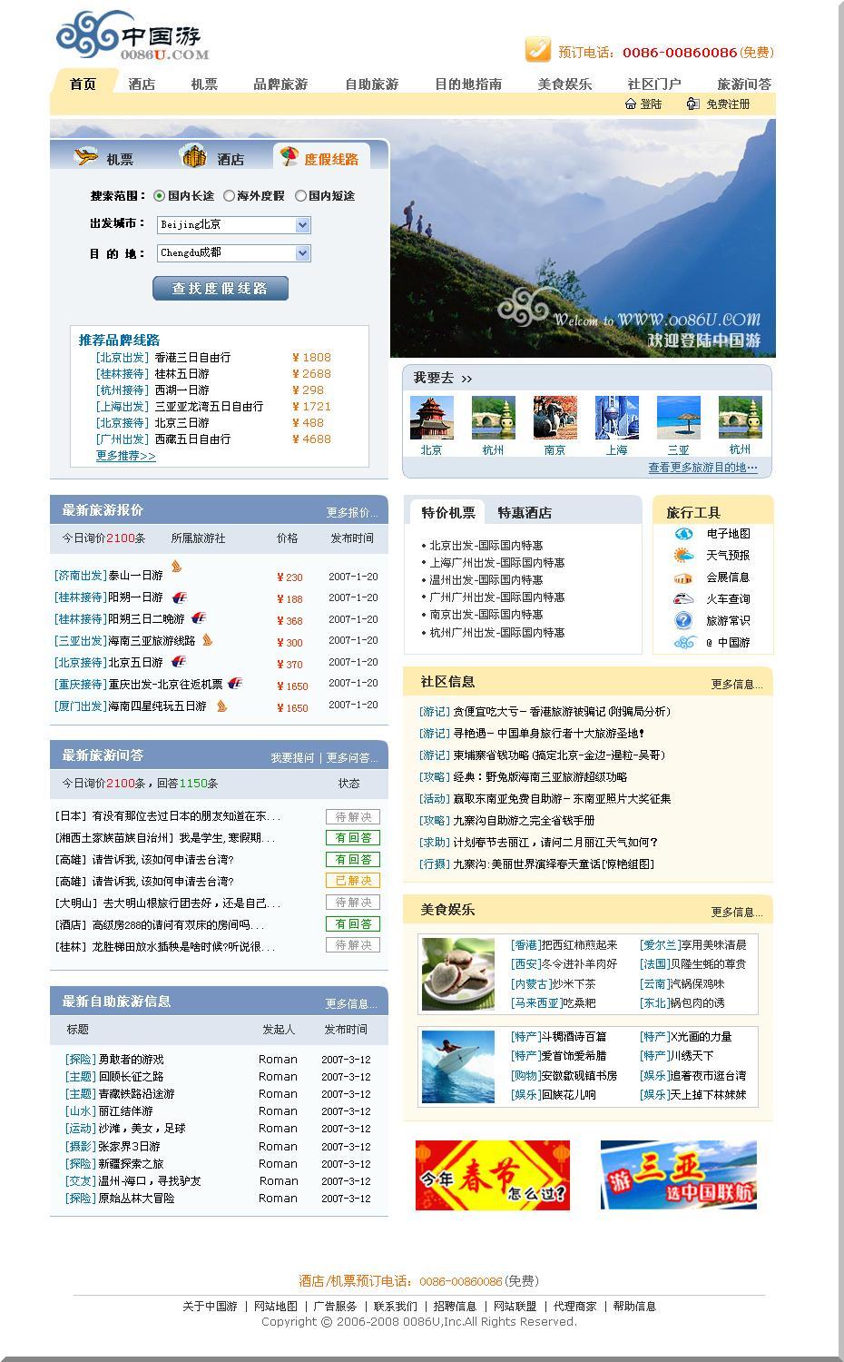Click 关于中国游 in the footer

pos(210,1307)
